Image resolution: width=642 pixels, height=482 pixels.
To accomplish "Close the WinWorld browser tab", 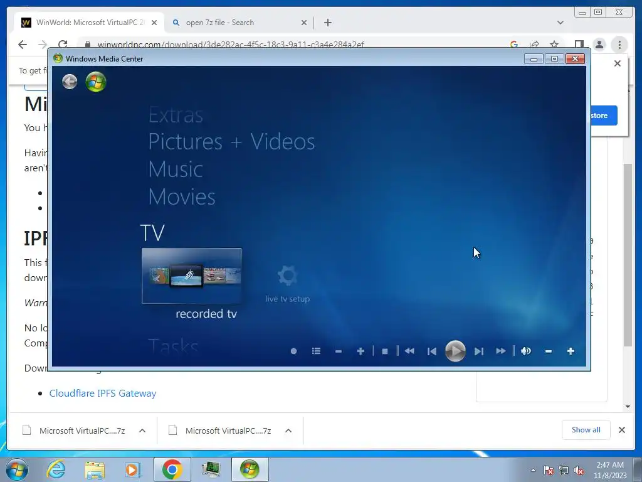I will click(154, 23).
